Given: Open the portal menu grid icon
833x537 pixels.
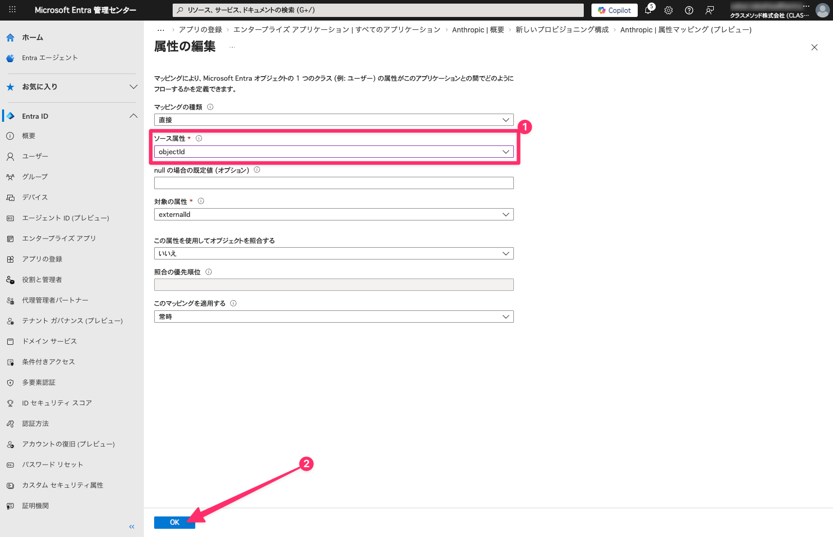Looking at the screenshot, I should (12, 10).
